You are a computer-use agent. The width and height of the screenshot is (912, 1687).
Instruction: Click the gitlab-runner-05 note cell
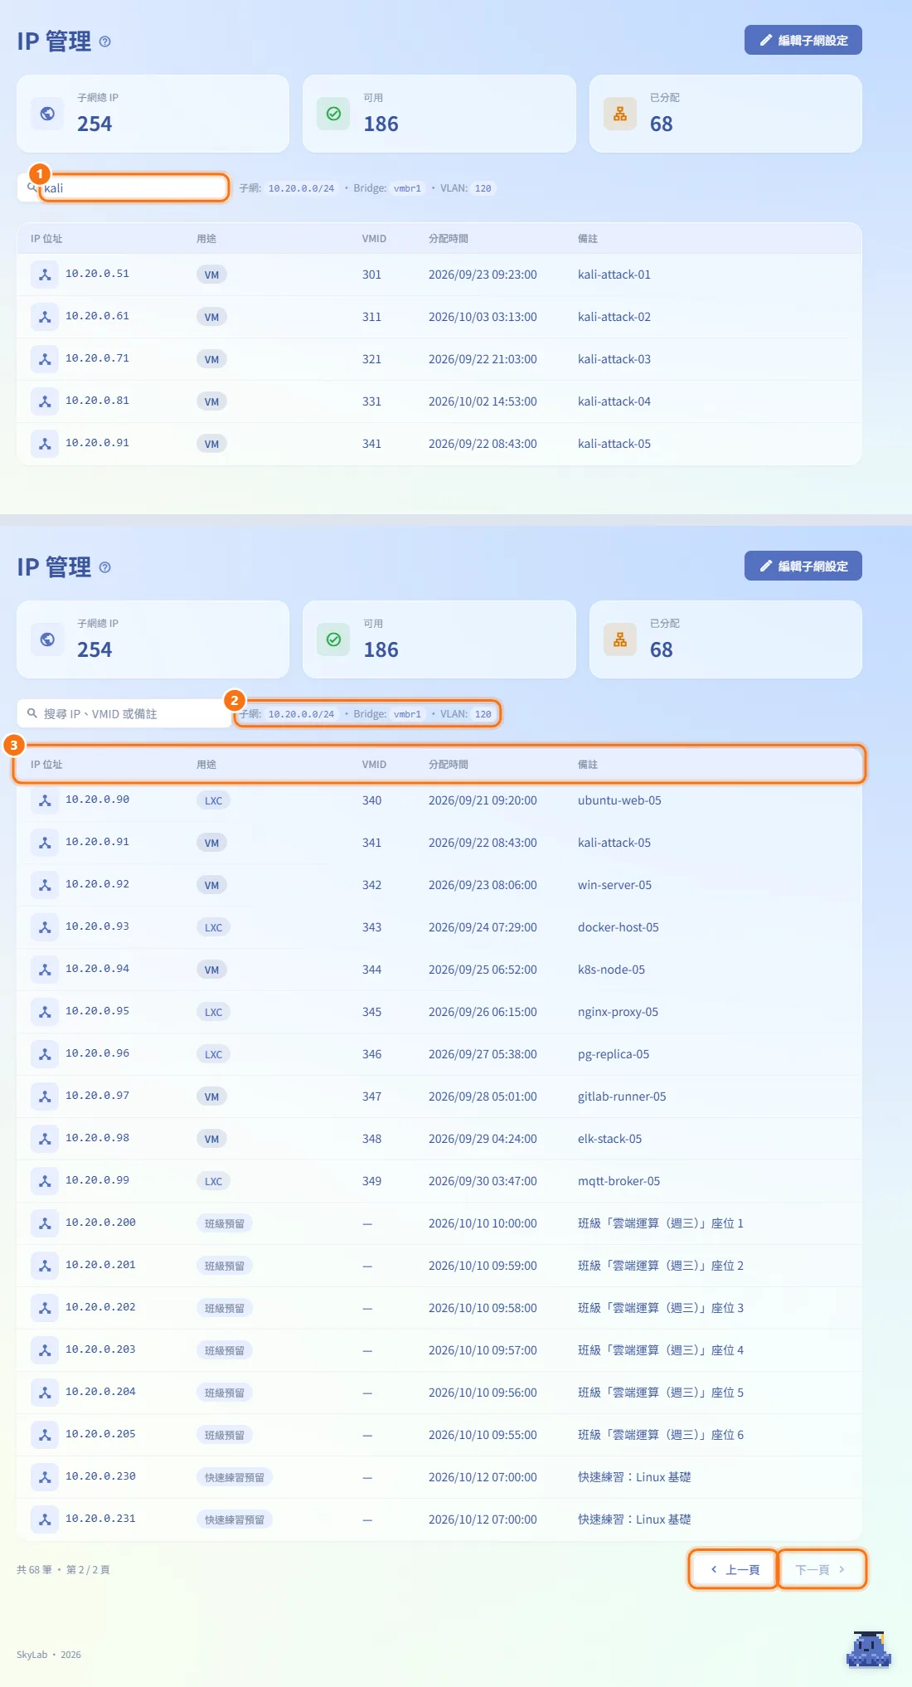tap(622, 1096)
